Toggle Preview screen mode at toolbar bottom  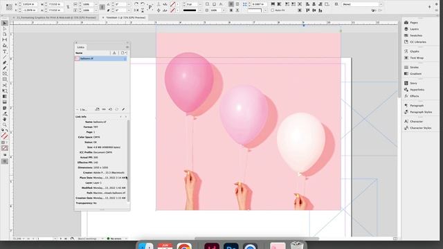5,161
